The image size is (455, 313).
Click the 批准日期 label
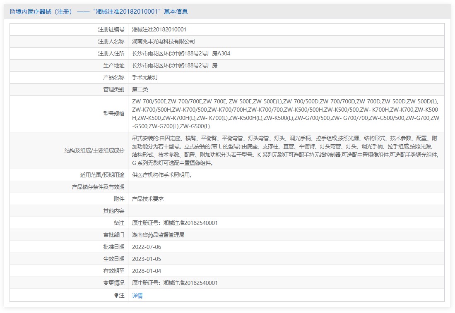(114, 247)
